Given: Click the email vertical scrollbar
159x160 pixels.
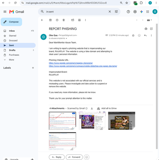Looking at the screenshot, I should click(x=157, y=86).
